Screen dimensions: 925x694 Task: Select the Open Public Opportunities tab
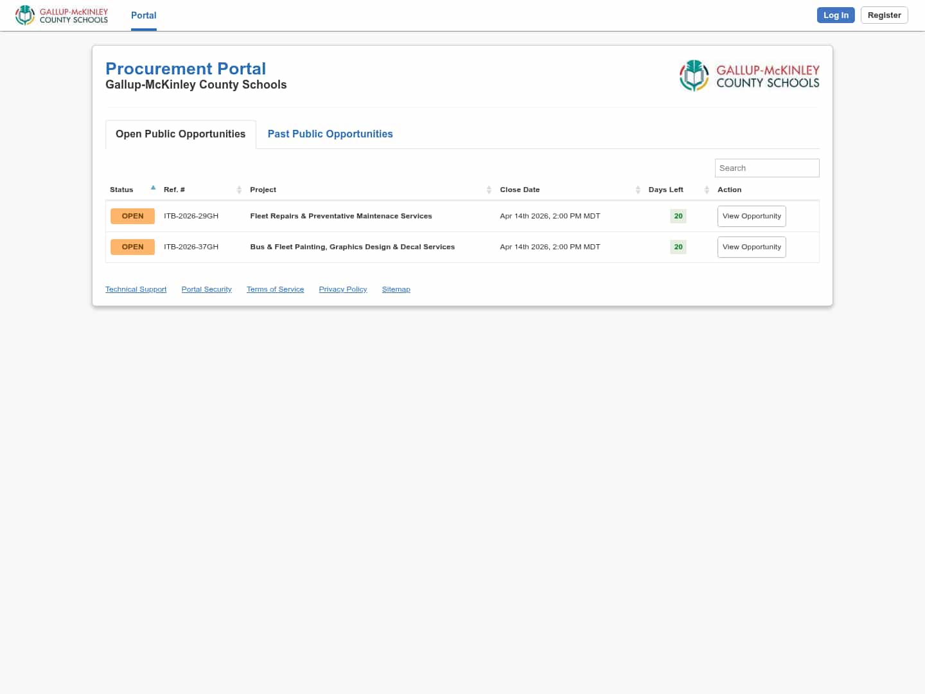point(181,134)
